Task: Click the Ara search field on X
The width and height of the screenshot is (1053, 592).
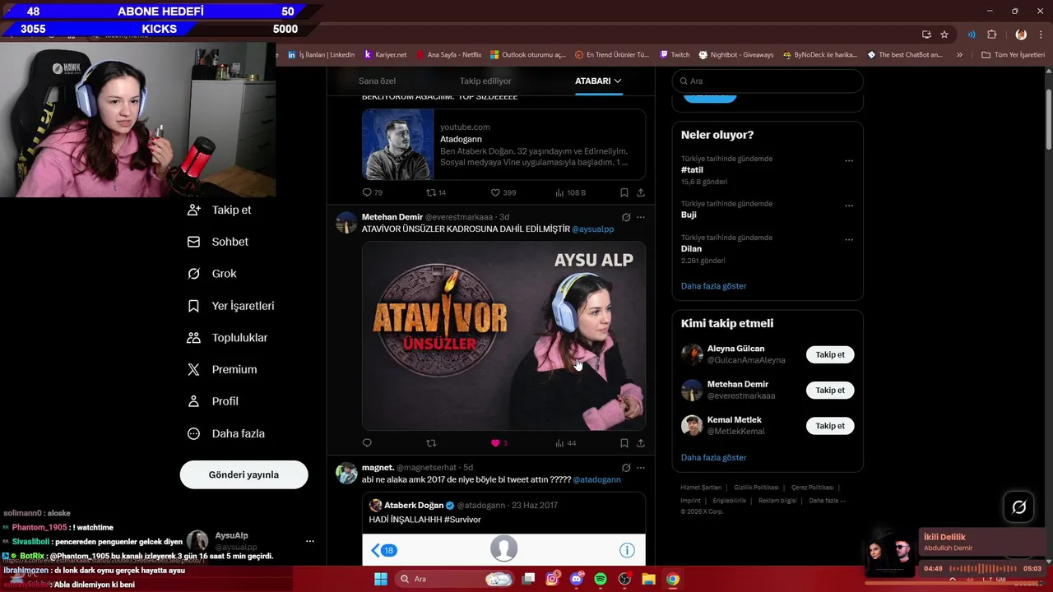Action: [768, 81]
